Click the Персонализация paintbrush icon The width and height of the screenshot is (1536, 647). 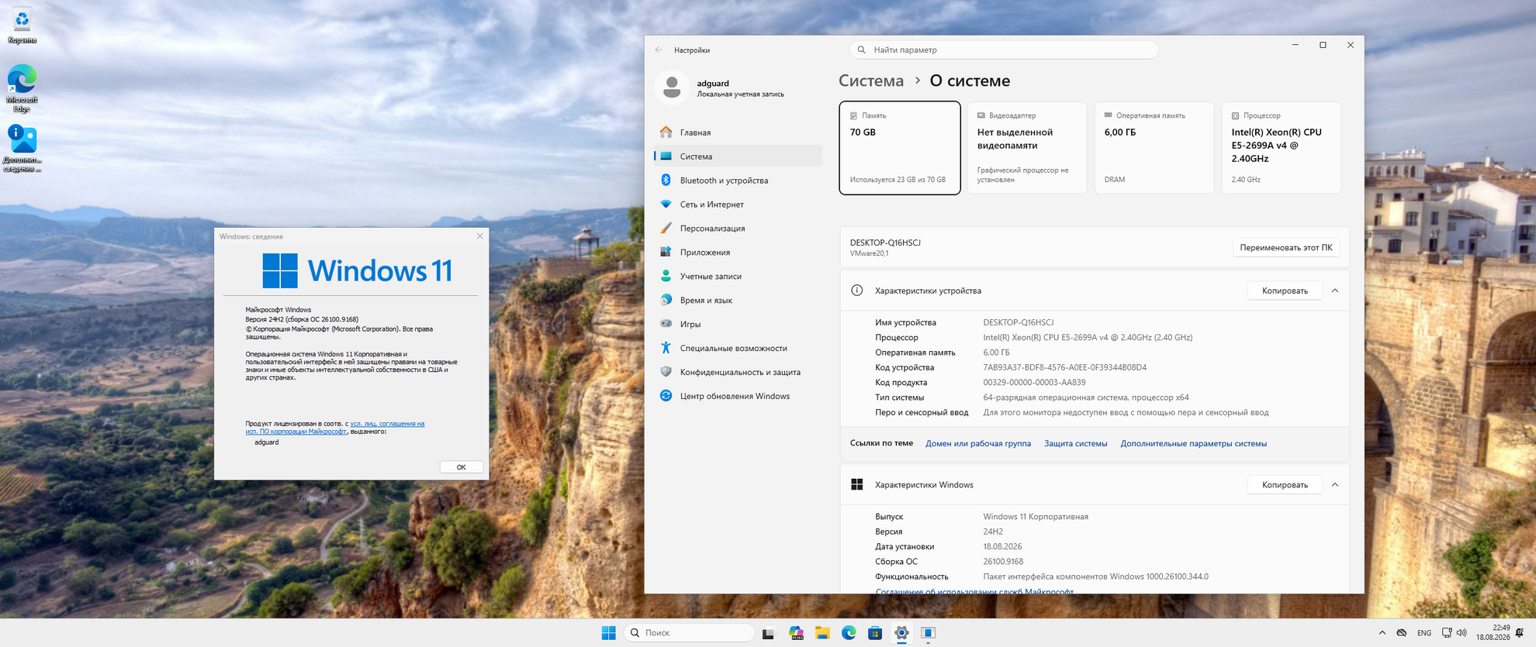[666, 228]
